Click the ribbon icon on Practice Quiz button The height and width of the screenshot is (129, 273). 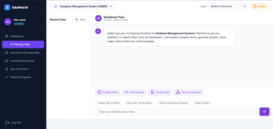pyautogui.click(x=152, y=92)
